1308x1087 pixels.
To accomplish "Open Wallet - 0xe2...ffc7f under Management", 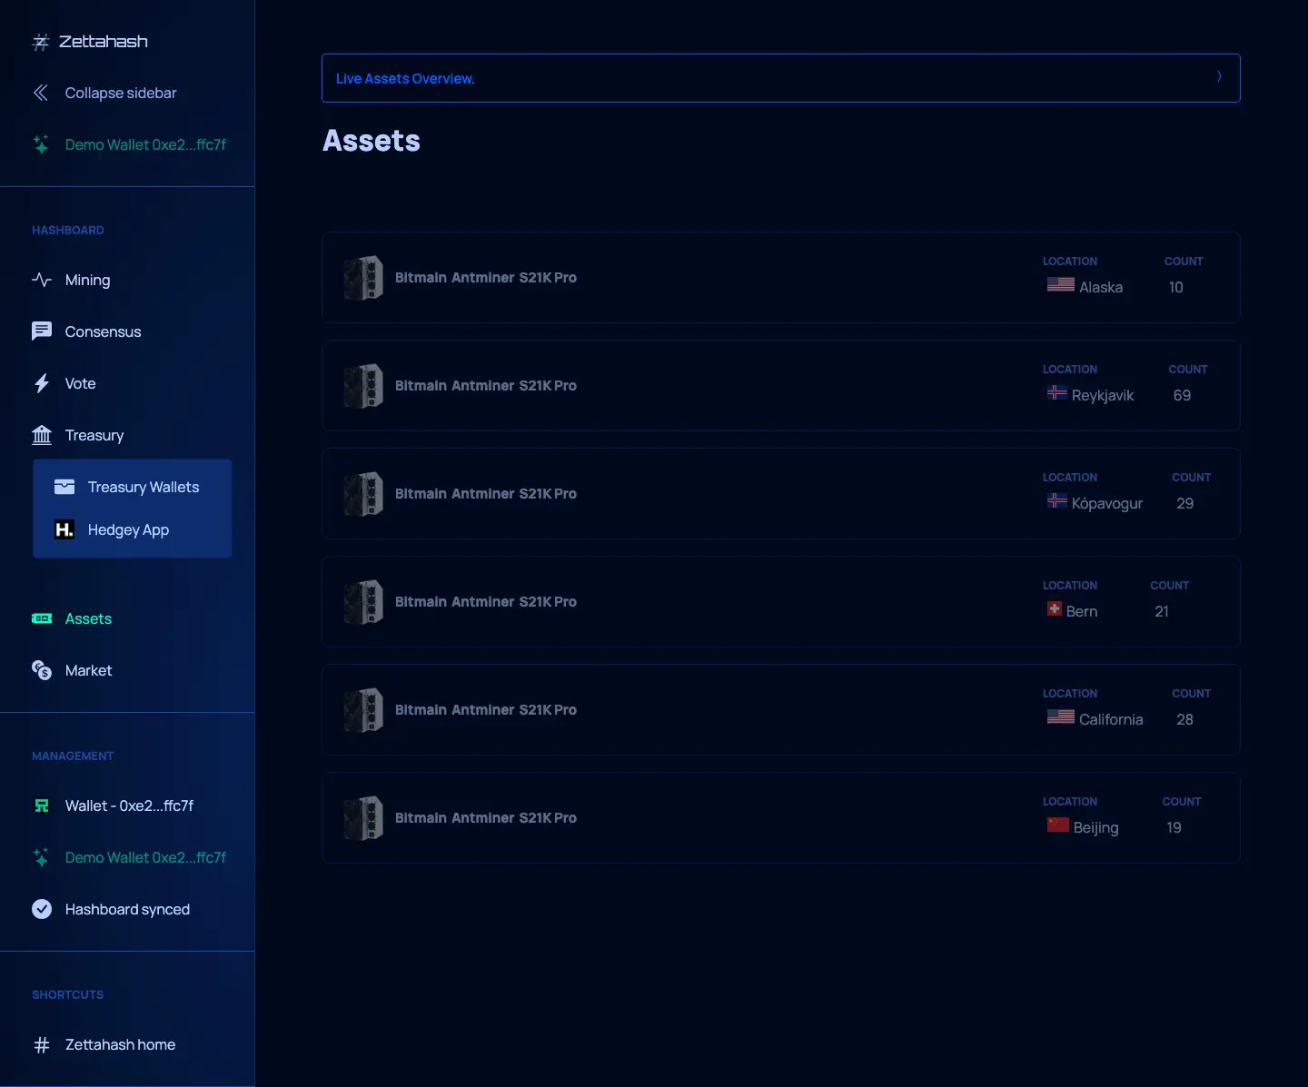I will 129,805.
